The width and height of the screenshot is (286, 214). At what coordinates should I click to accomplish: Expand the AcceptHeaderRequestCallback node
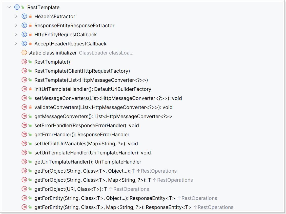coord(16,44)
